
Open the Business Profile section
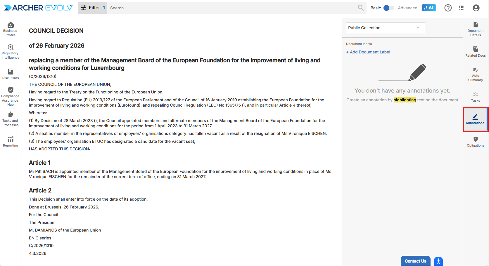(x=11, y=29)
